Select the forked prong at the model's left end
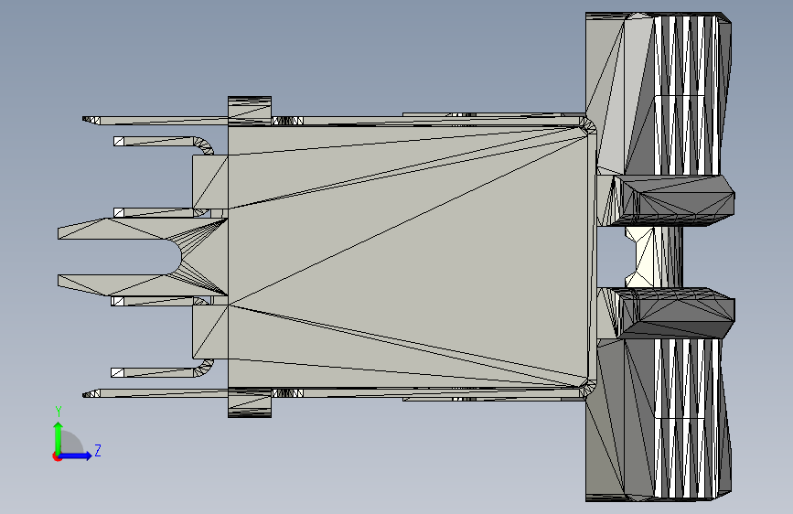 point(142,257)
